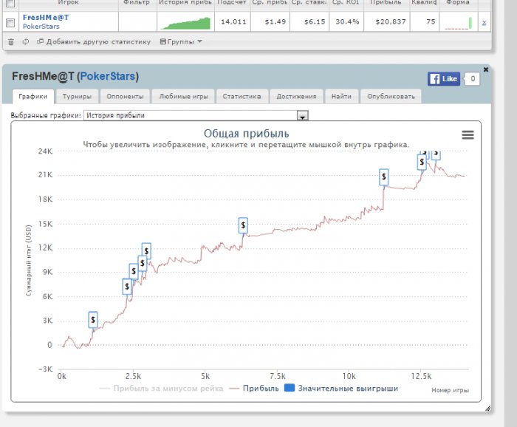Click the big win marker near 7K
Screen dimensions: 517x427
click(127, 287)
